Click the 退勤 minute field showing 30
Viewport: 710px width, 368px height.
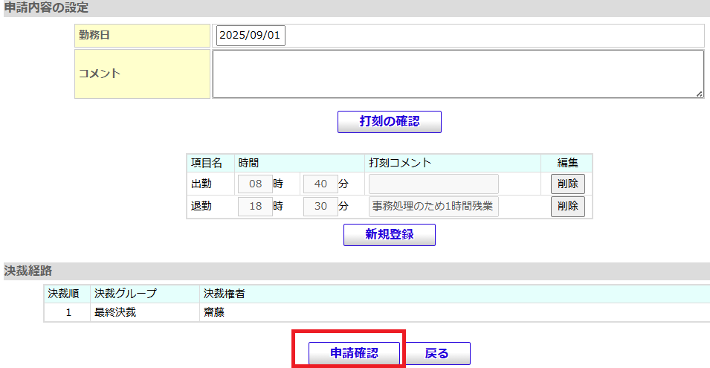click(x=320, y=207)
